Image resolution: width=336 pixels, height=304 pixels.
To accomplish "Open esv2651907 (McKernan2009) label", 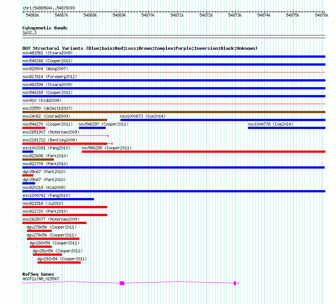I will click(x=51, y=132).
